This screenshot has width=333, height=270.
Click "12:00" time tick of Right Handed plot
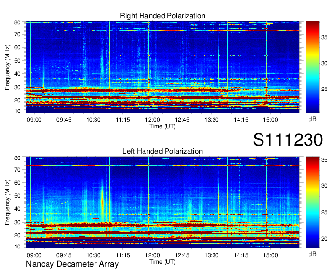[152, 120]
